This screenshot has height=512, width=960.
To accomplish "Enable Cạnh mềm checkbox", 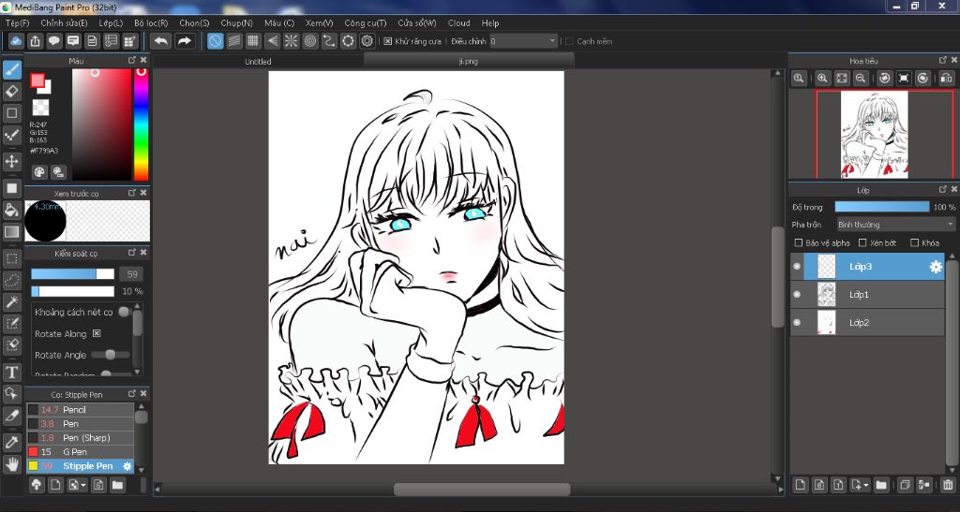I will (569, 41).
